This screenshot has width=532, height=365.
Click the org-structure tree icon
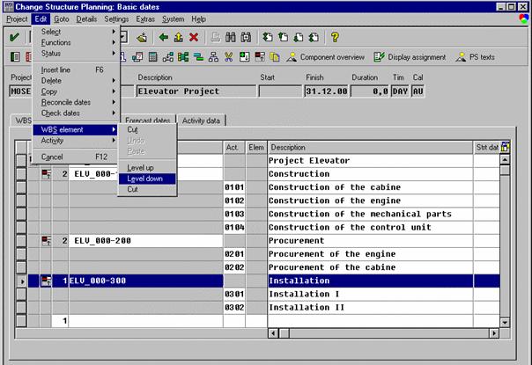pyautogui.click(x=213, y=57)
